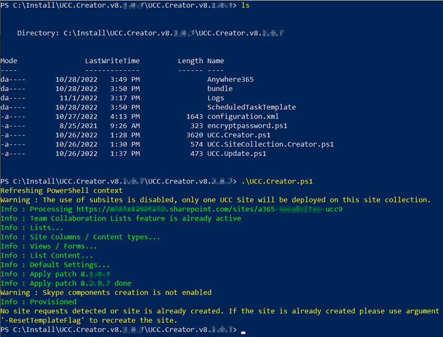Click UCC.Creator.ps1 in the file listing
Viewport: 443px width, 337px height.
239,135
